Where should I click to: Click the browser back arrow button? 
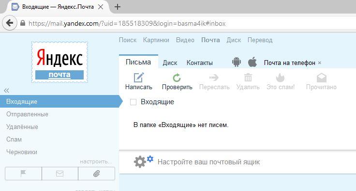click(x=10, y=23)
